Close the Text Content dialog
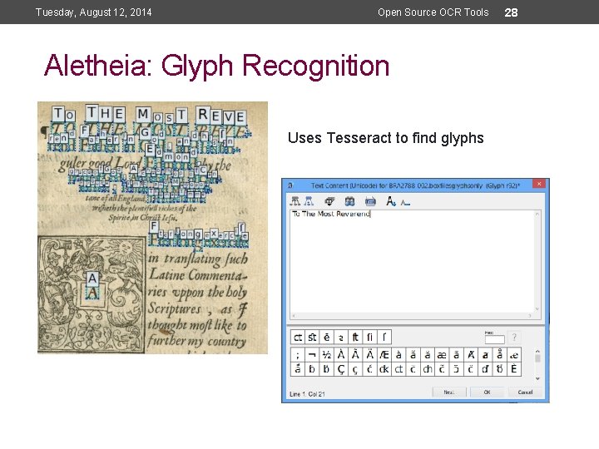Image resolution: width=599 pixels, height=449 pixels. click(x=538, y=184)
